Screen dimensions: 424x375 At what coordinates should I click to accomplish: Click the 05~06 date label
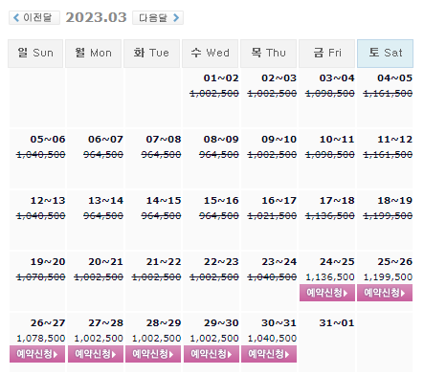pos(48,140)
